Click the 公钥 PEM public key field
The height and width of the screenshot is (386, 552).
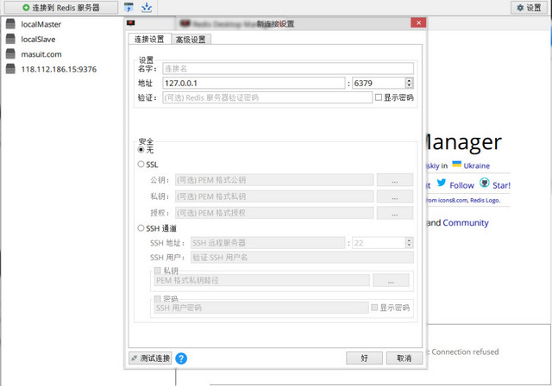pyautogui.click(x=274, y=180)
